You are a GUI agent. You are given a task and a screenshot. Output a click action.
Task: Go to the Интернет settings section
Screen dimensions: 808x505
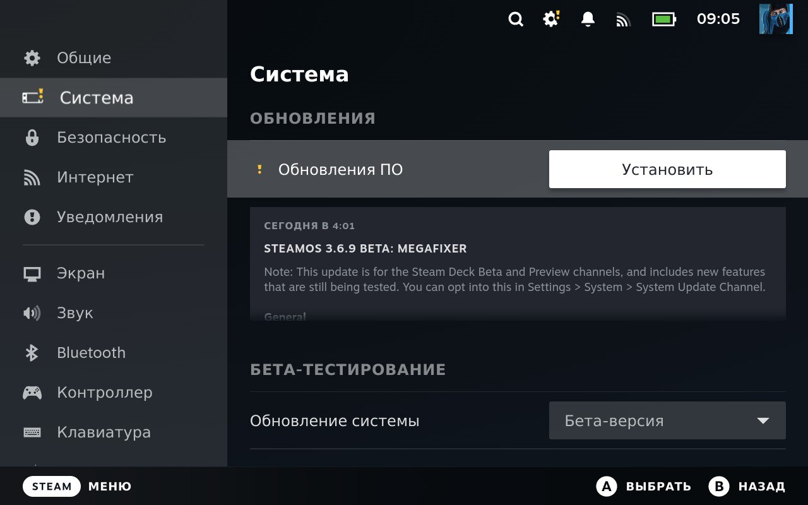pos(114,177)
